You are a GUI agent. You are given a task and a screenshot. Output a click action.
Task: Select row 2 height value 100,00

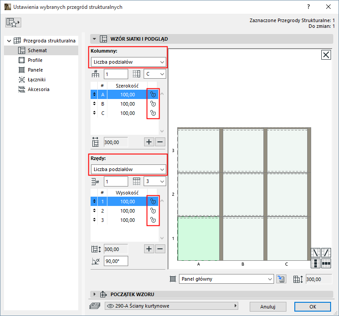[128, 211]
